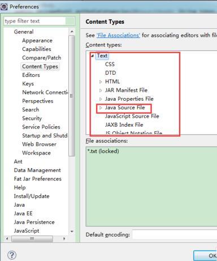Expand the JAR Manifest File node

(101, 91)
